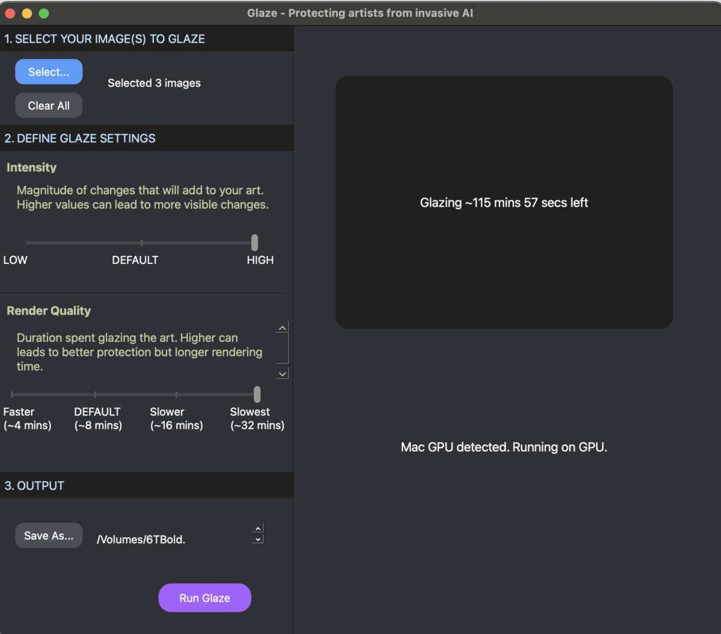The height and width of the screenshot is (634, 721).
Task: Click up stepper arrow beside output path
Action: pos(258,529)
